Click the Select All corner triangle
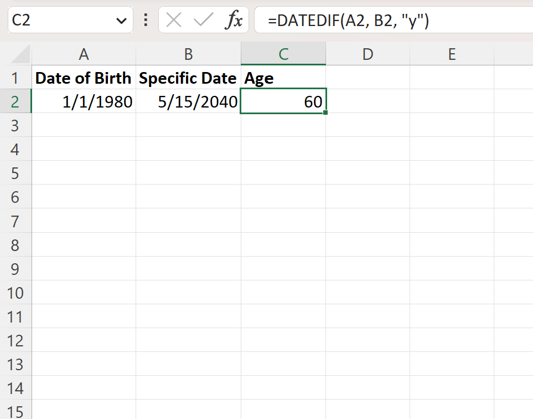This screenshot has height=419, width=533. coord(21,54)
